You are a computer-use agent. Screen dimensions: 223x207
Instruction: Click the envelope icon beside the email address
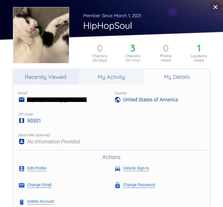pyautogui.click(x=22, y=100)
